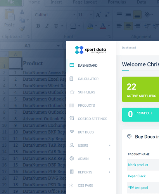Open Buy Docs in the sidebar

[86, 132]
